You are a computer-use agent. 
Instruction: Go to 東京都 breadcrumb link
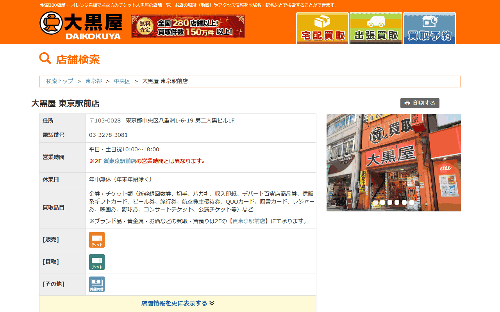pos(94,81)
